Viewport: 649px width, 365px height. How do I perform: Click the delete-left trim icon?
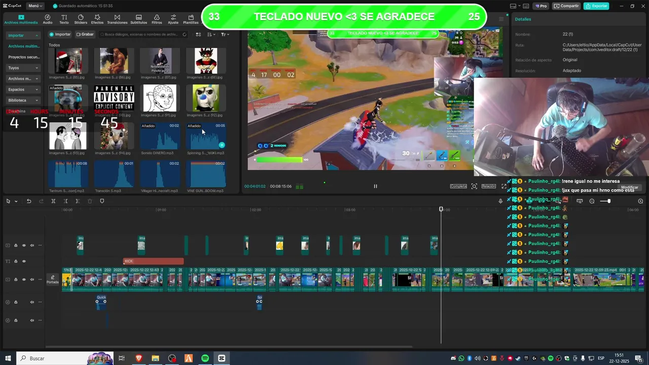[65, 201]
